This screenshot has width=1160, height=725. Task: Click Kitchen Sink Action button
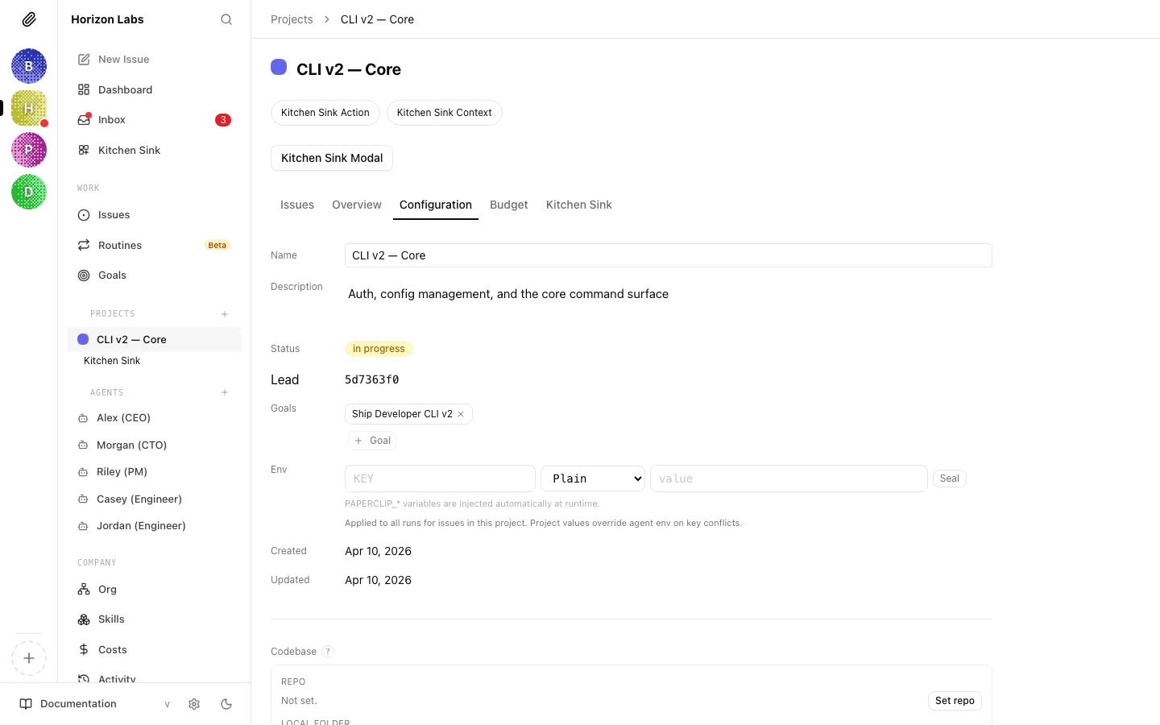tap(325, 113)
